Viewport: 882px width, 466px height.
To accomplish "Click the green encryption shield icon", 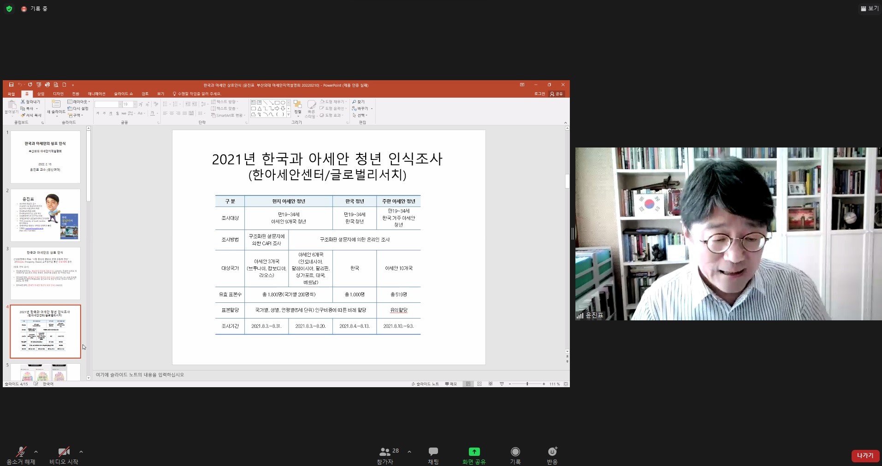I will [x=9, y=9].
